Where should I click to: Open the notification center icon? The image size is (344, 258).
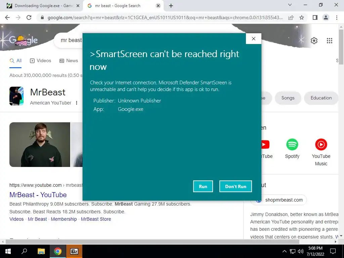(x=333, y=251)
